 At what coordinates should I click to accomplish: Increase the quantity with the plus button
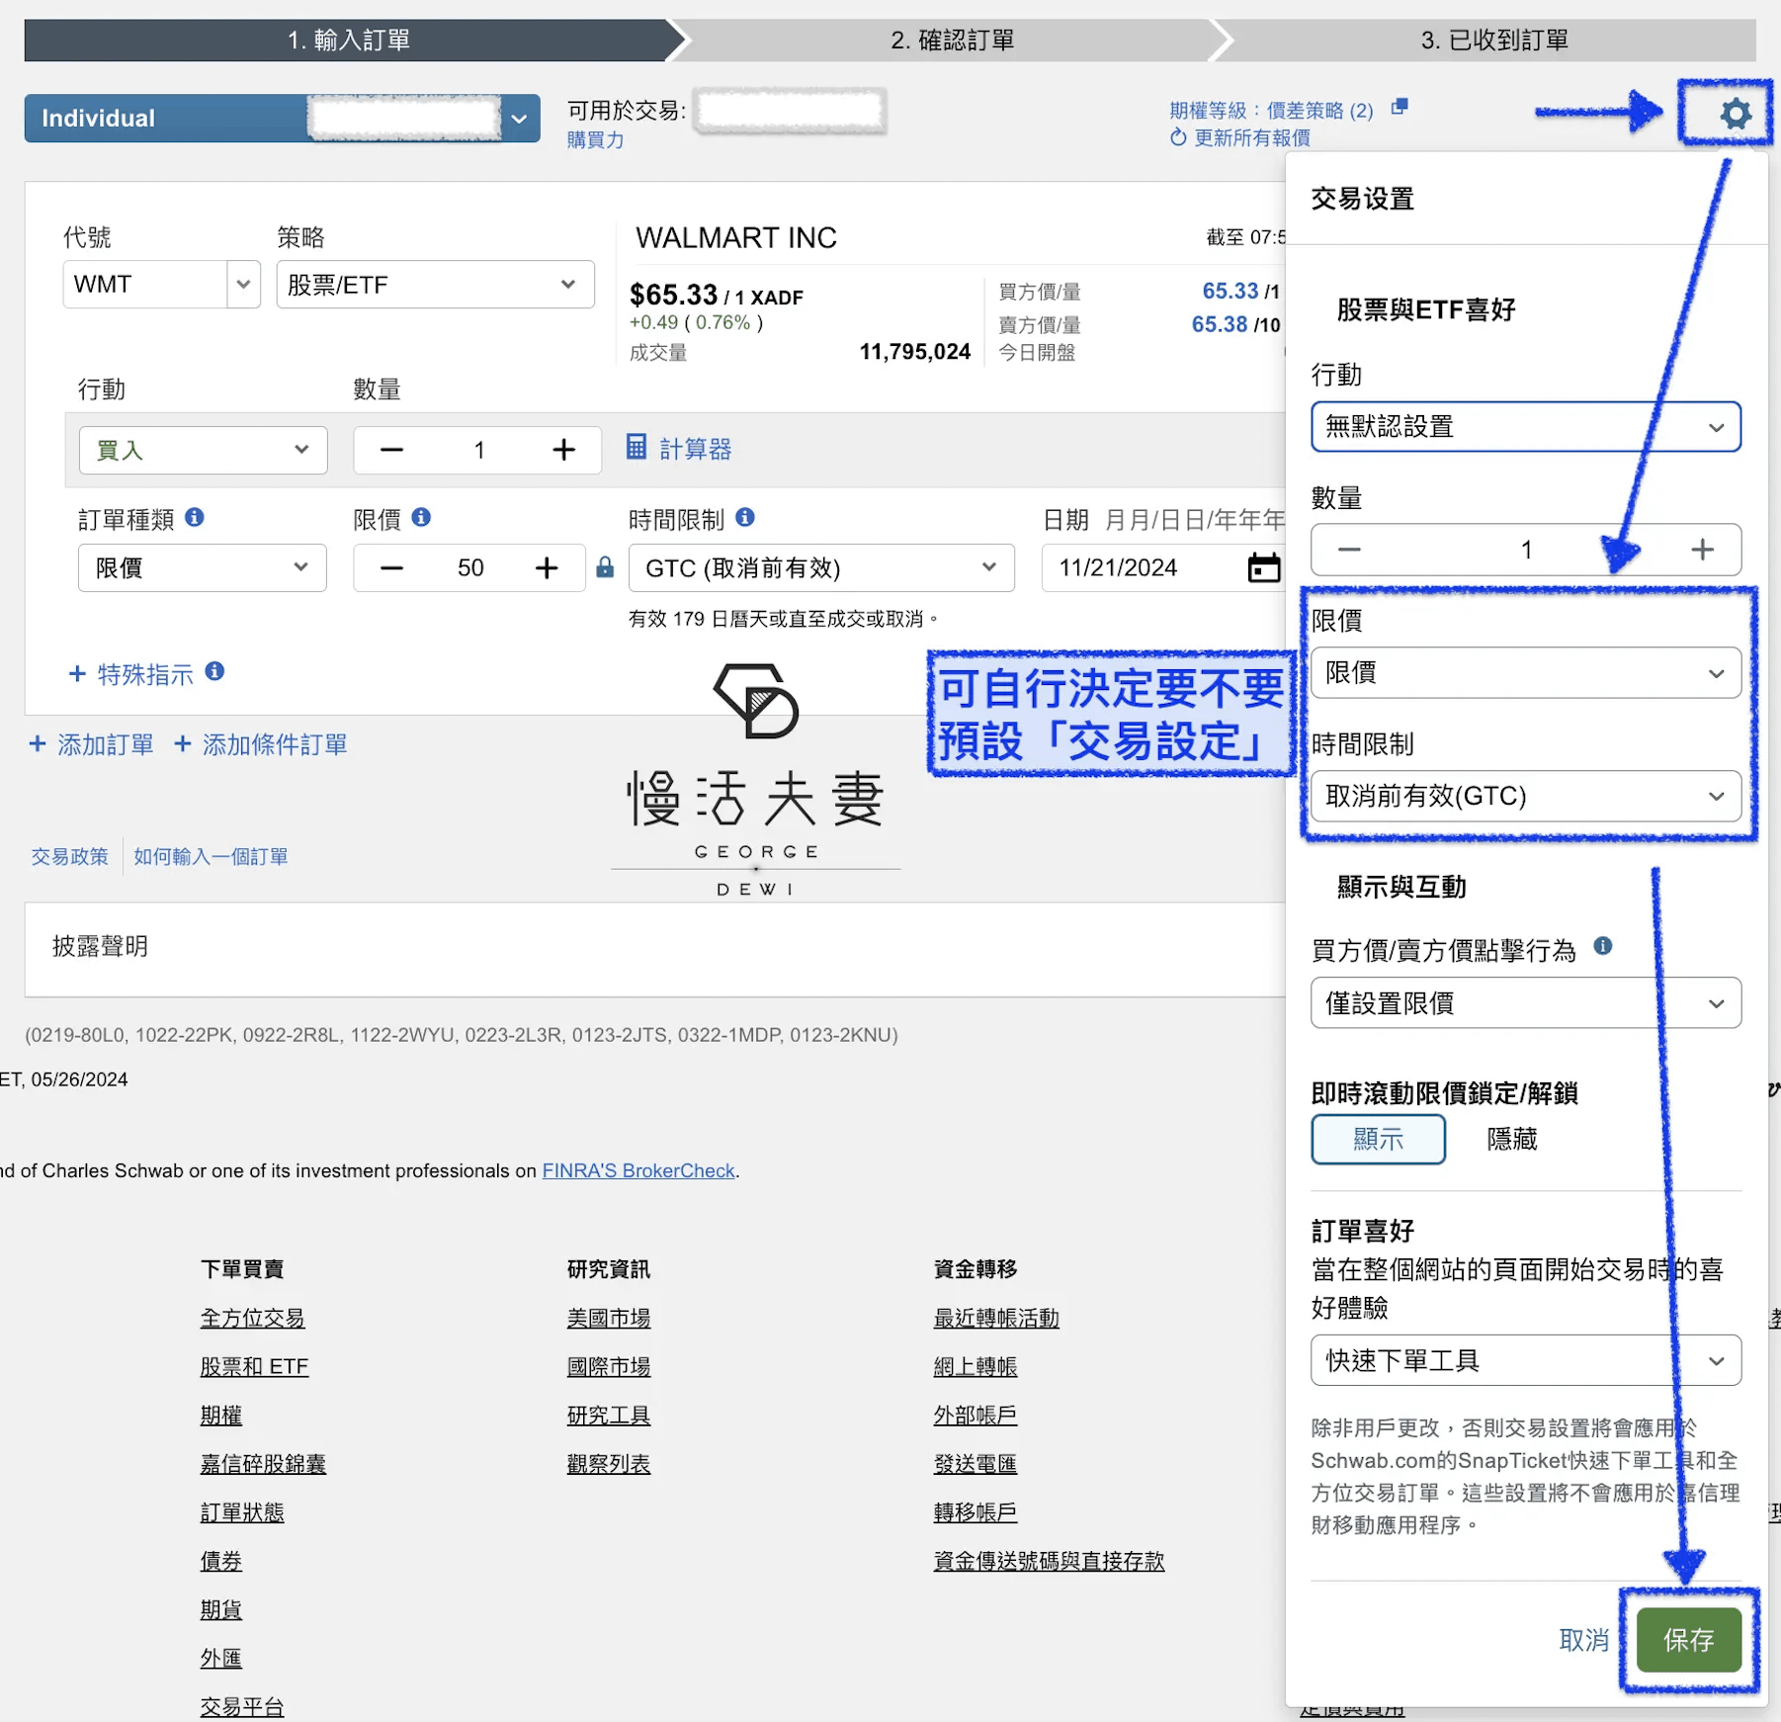pyautogui.click(x=563, y=450)
